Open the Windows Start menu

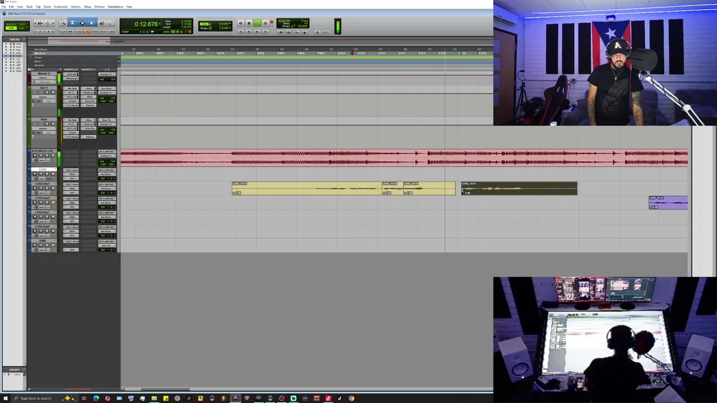coord(5,399)
